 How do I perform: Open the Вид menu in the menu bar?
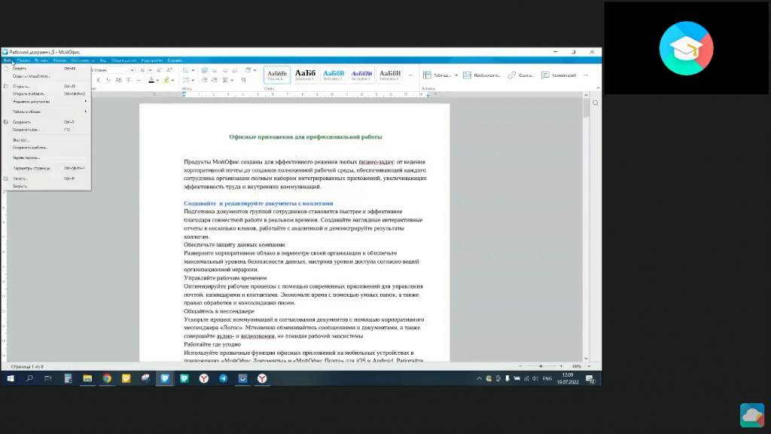(x=102, y=60)
